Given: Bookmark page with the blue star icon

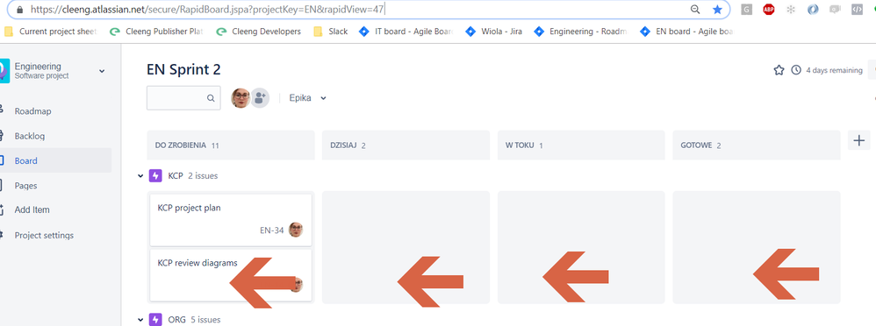Looking at the screenshot, I should coord(717,10).
